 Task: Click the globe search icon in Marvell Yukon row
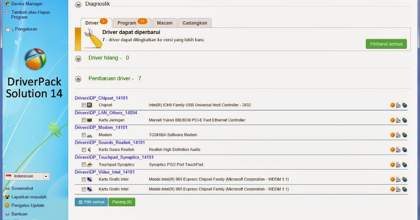tap(405, 120)
